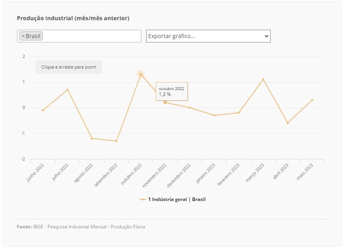Click the dezembro 2022 data point
The height and width of the screenshot is (249, 347).
[190, 108]
